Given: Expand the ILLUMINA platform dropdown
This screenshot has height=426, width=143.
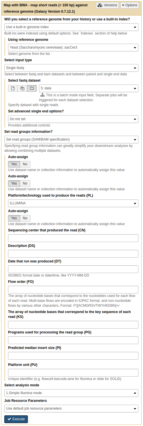Looking at the screenshot, I should pyautogui.click(x=73, y=203).
